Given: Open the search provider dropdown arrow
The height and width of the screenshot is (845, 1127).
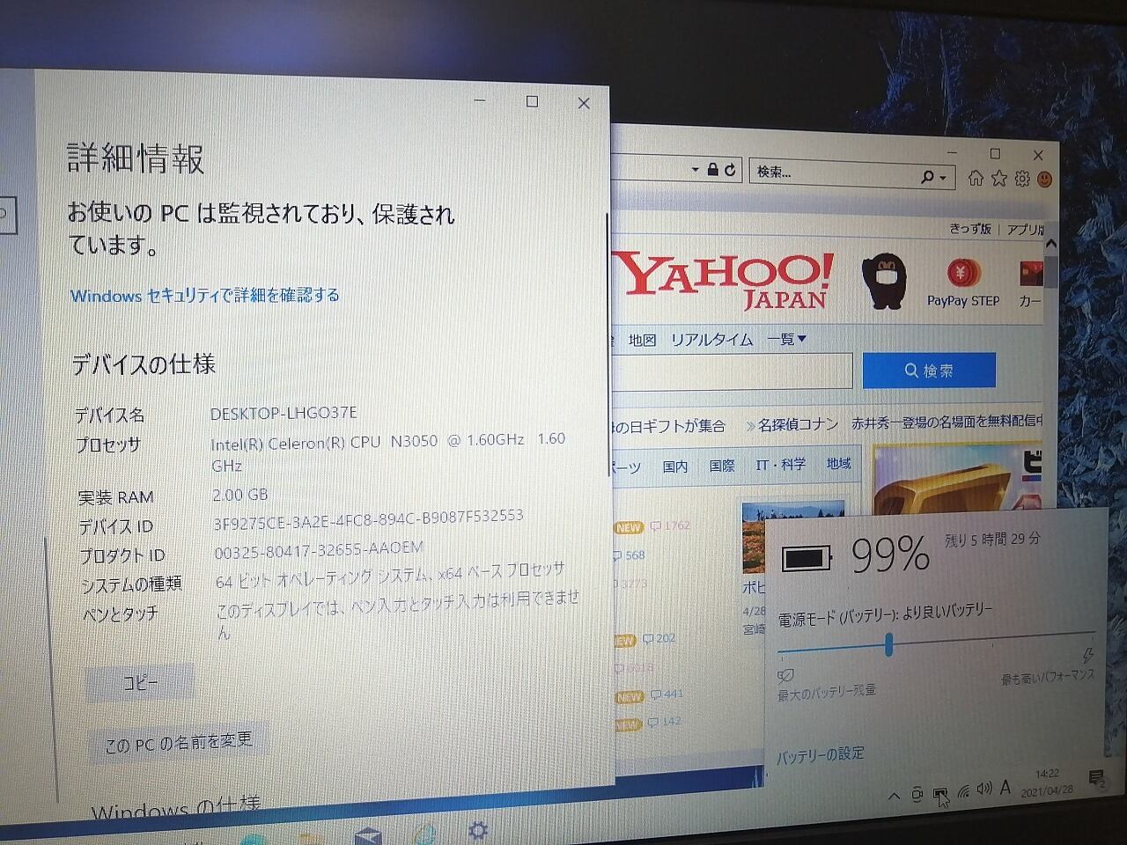Looking at the screenshot, I should 943,178.
